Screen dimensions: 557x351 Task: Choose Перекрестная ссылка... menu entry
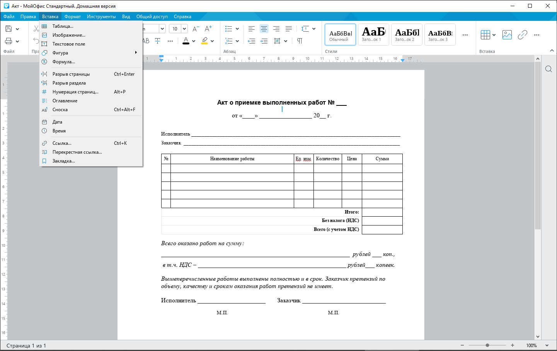coord(91,152)
